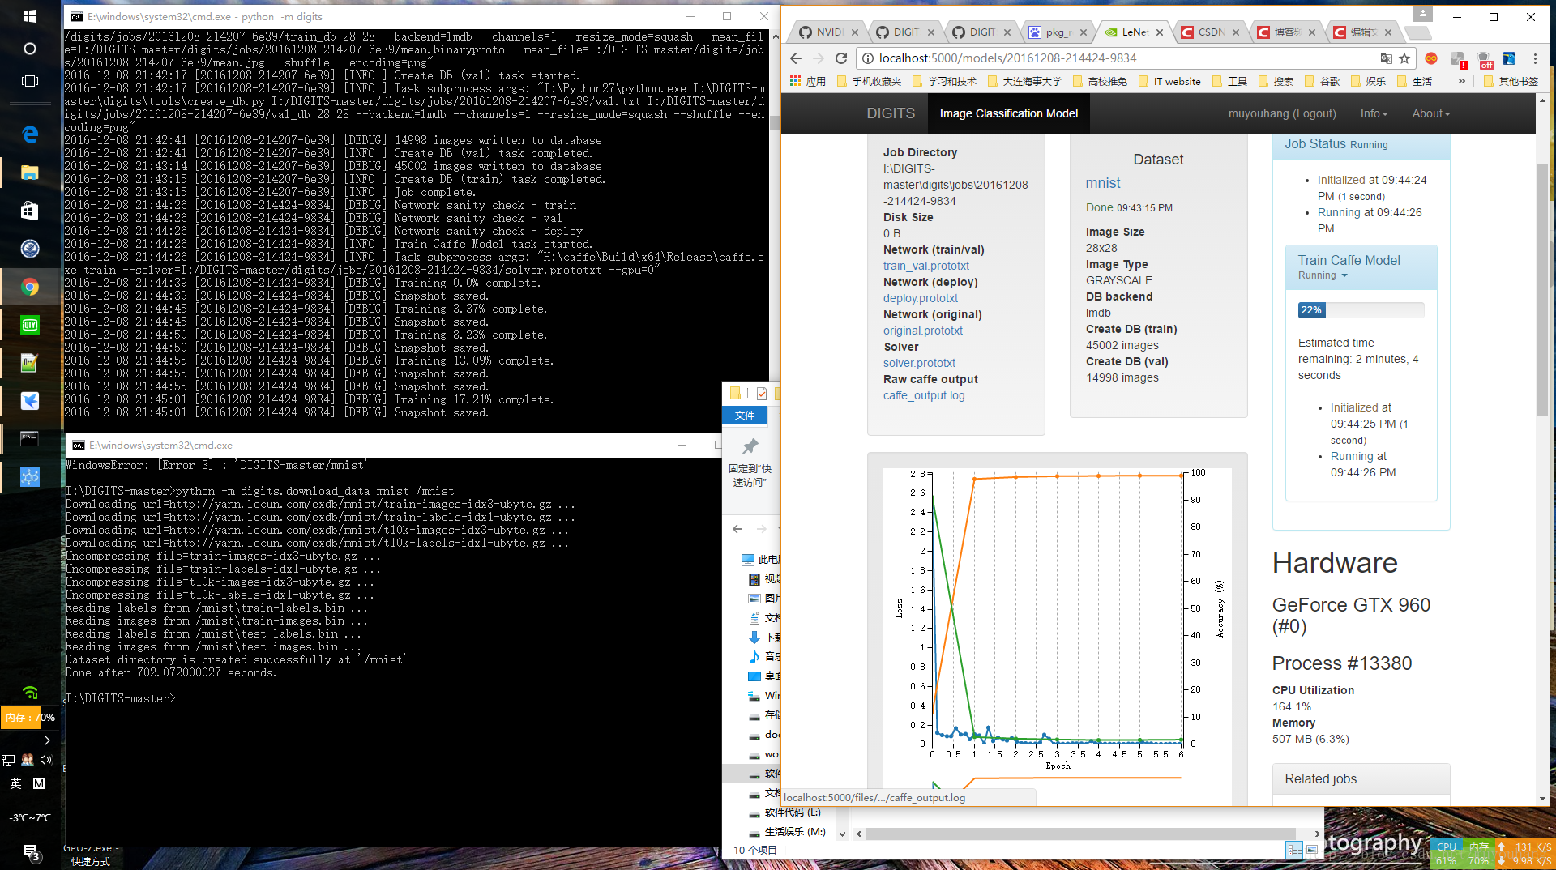Open Task View in taskbar
Image resolution: width=1556 pixels, height=870 pixels.
pyautogui.click(x=30, y=81)
